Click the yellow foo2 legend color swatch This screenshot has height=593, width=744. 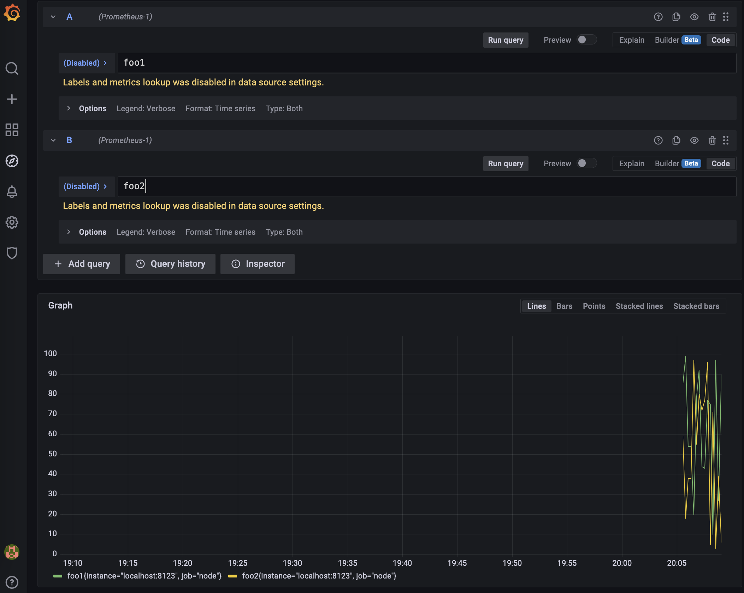point(233,576)
